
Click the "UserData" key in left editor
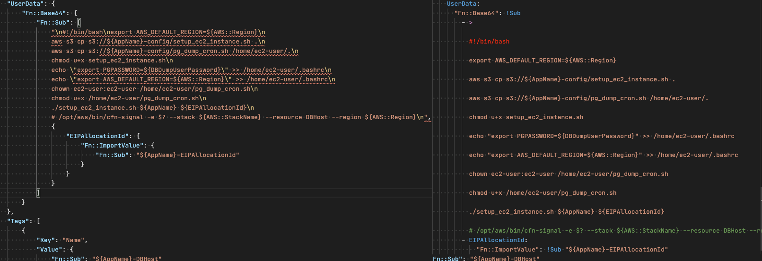coord(26,4)
